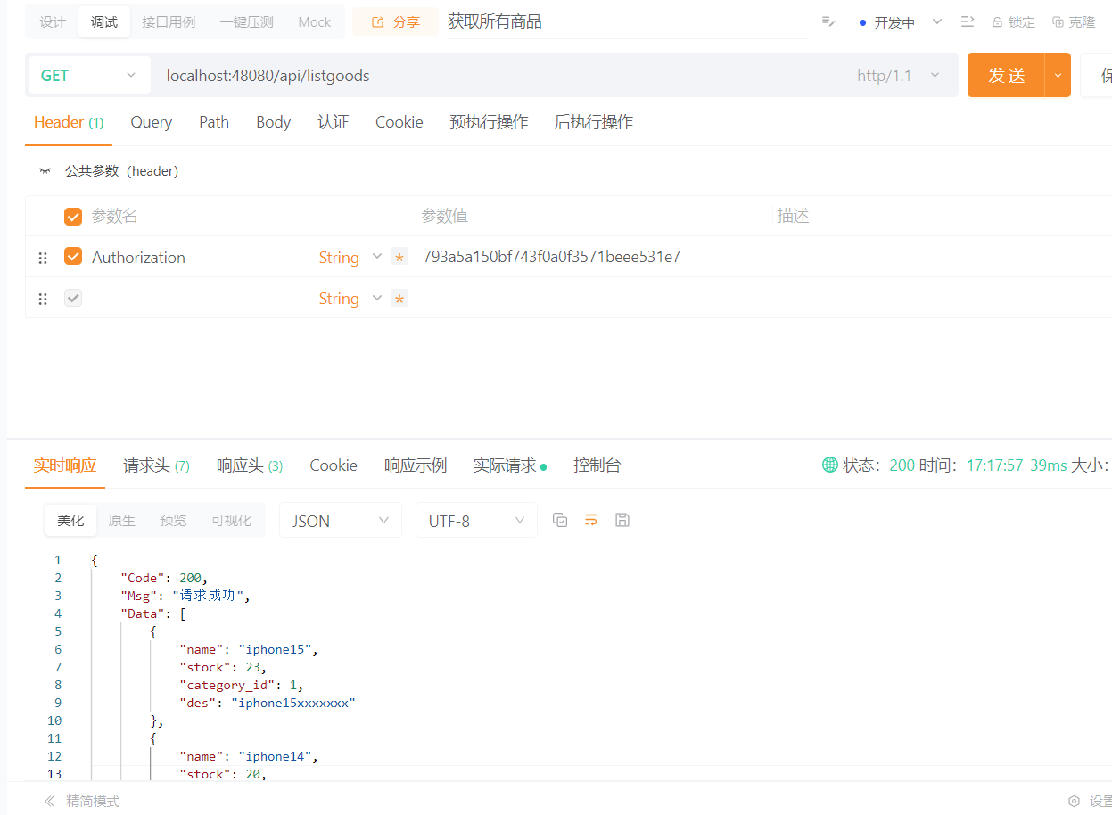Viewport: 1112px width, 815px height.
Task: Tick the checkbox on the empty header row
Action: (x=73, y=299)
